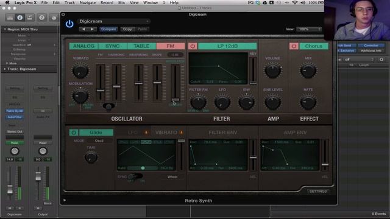Toggle the Retro Synth plug-in power button

click(x=69, y=24)
